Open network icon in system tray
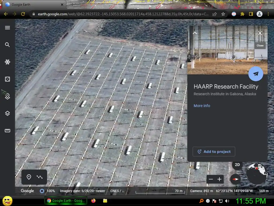 pos(221,201)
